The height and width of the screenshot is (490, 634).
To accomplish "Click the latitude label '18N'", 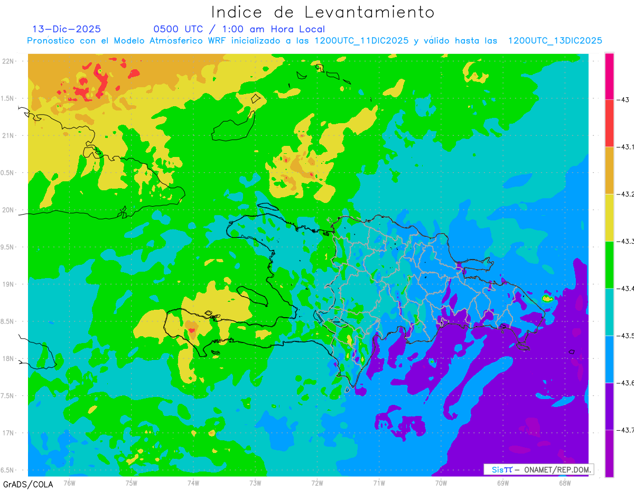I will (x=8, y=358).
